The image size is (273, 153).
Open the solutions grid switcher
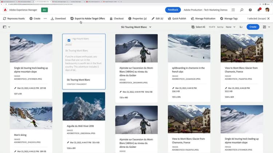pos(233,10)
